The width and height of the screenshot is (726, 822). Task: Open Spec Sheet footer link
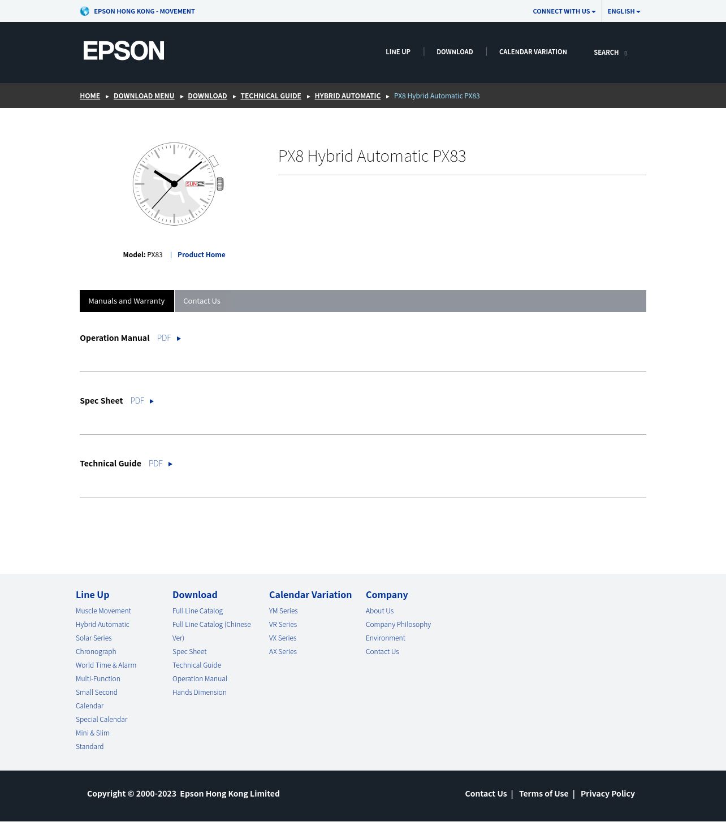(189, 652)
